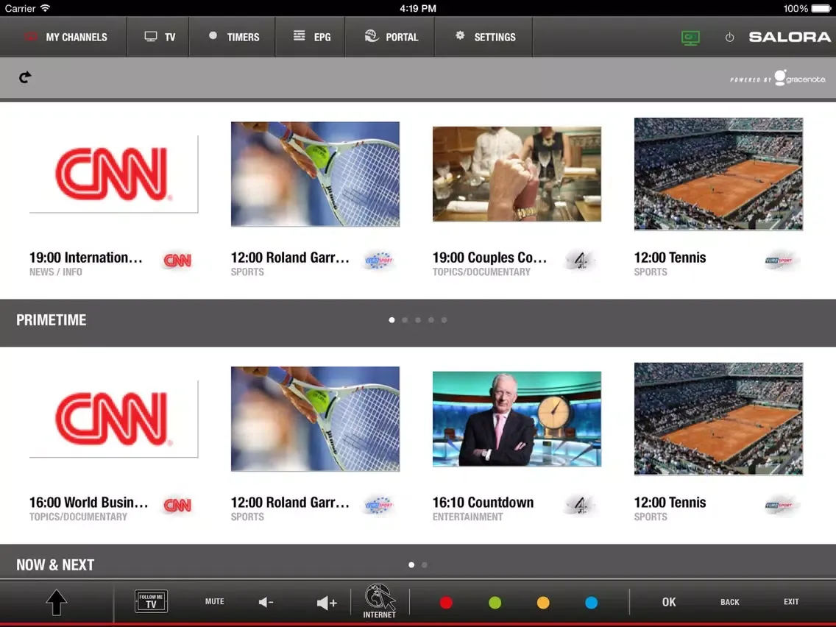Switch to the TV tab
The width and height of the screenshot is (836, 627).
coord(157,37)
